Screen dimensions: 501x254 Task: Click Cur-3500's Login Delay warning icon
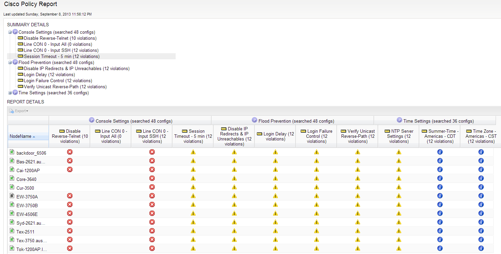point(275,187)
